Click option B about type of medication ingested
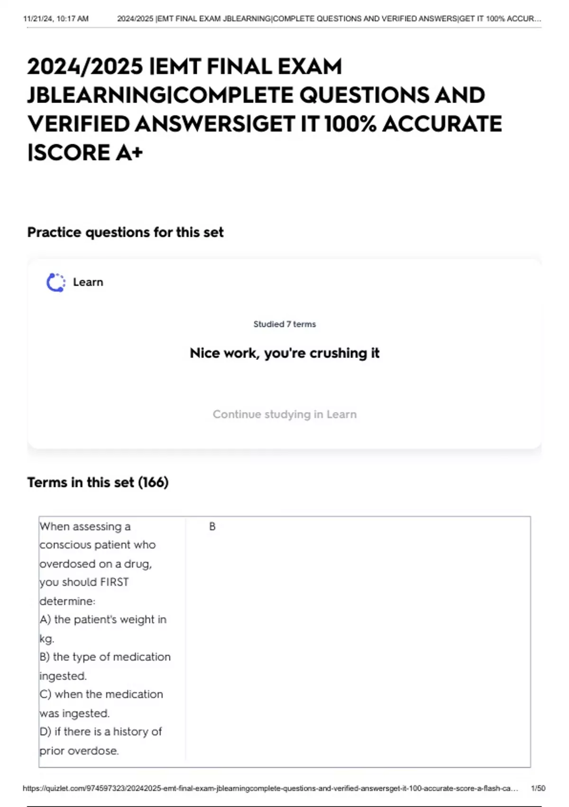569x807 pixels. point(105,666)
